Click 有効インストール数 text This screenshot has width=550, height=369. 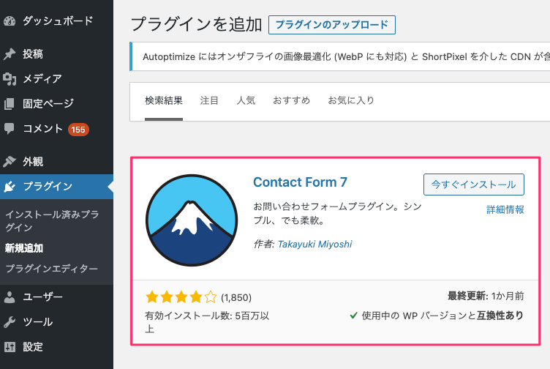click(207, 322)
